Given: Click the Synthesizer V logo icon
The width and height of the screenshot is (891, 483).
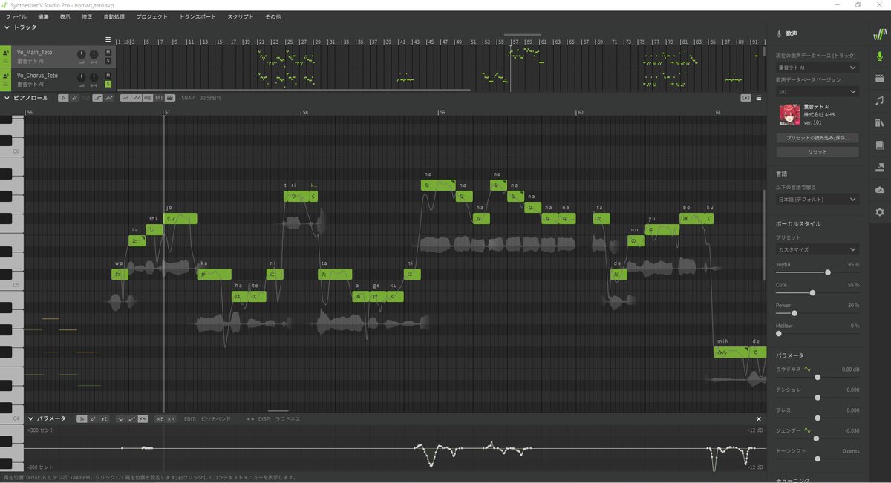Looking at the screenshot, I should tap(880, 33).
